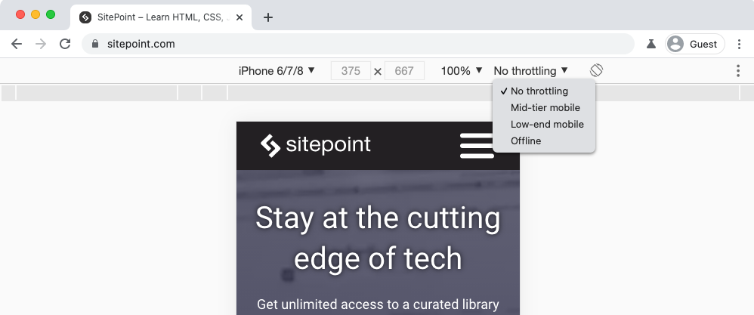Click the 667 height field
The height and width of the screenshot is (315, 754).
click(404, 71)
